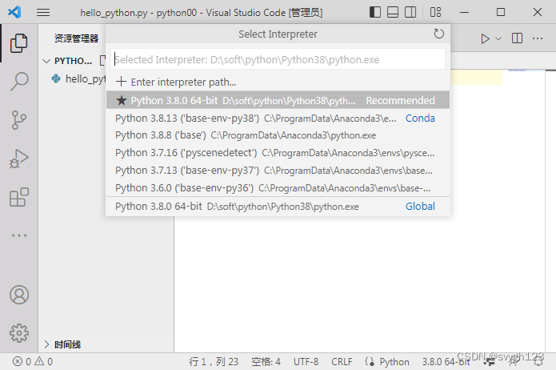Show errors and warnings in status bar

pos(32,361)
